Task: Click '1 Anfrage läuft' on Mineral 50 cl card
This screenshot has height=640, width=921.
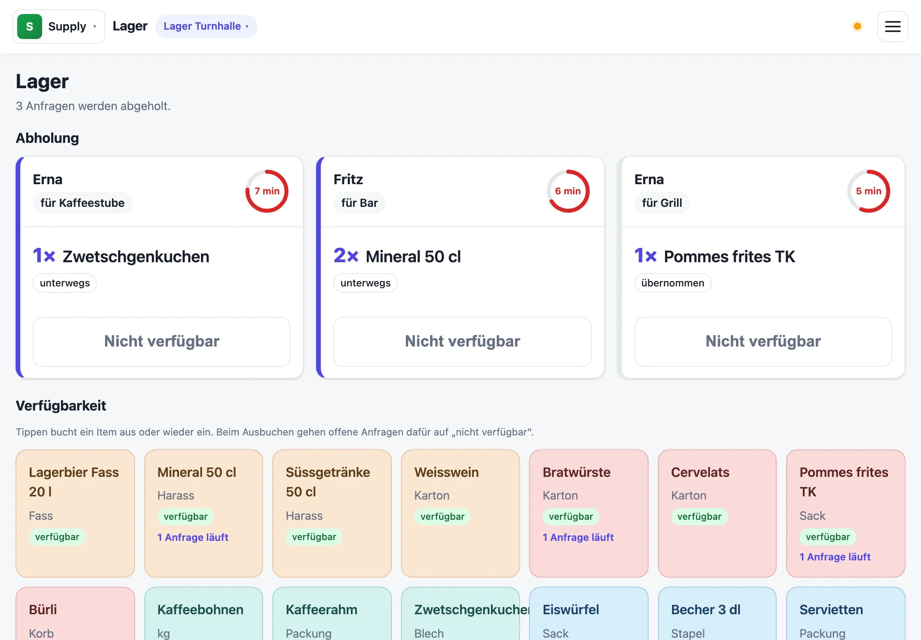Action: tap(193, 537)
